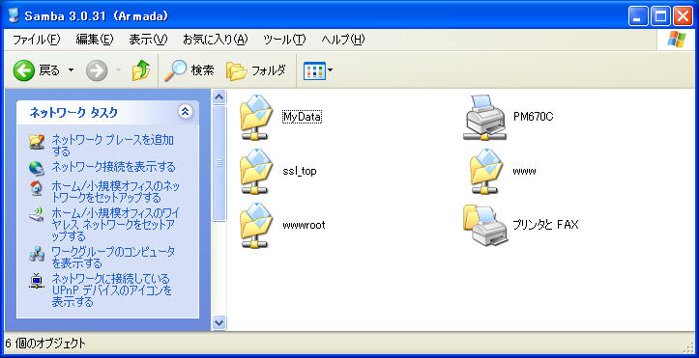Screen dimensions: 699x358
Task: Open the プリンタと FAX folder icon
Action: [485, 226]
